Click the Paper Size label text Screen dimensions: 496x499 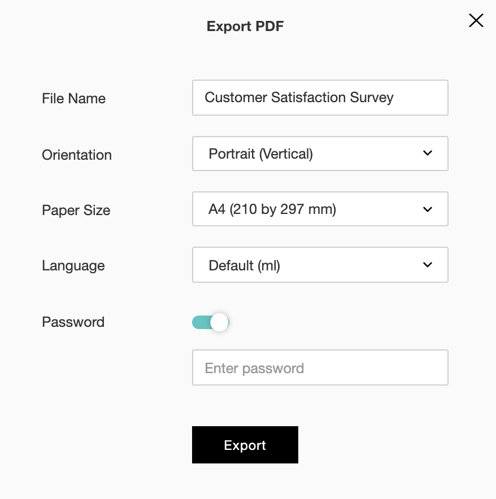(76, 211)
